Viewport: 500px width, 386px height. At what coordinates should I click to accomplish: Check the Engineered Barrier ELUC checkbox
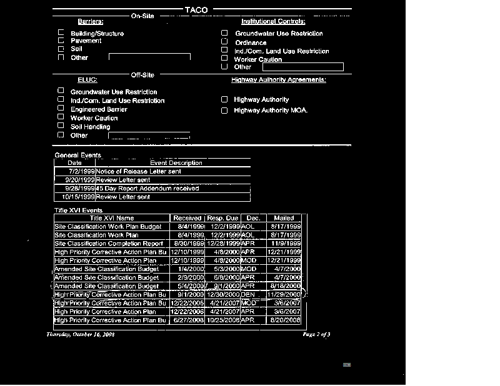[61, 109]
